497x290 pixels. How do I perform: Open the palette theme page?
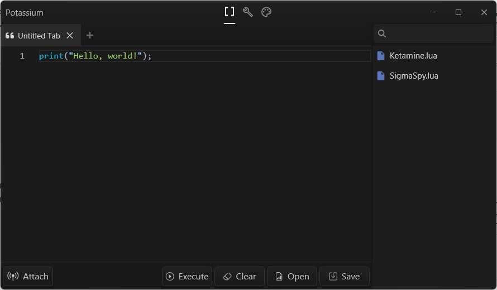(266, 12)
